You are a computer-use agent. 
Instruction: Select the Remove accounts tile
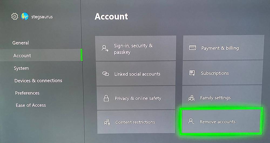221,121
